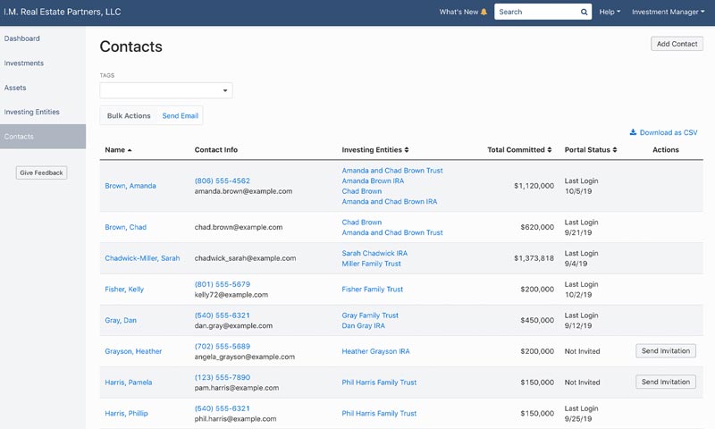The image size is (715, 429).
Task: Click the Download as CSV icon
Action: pyautogui.click(x=633, y=132)
